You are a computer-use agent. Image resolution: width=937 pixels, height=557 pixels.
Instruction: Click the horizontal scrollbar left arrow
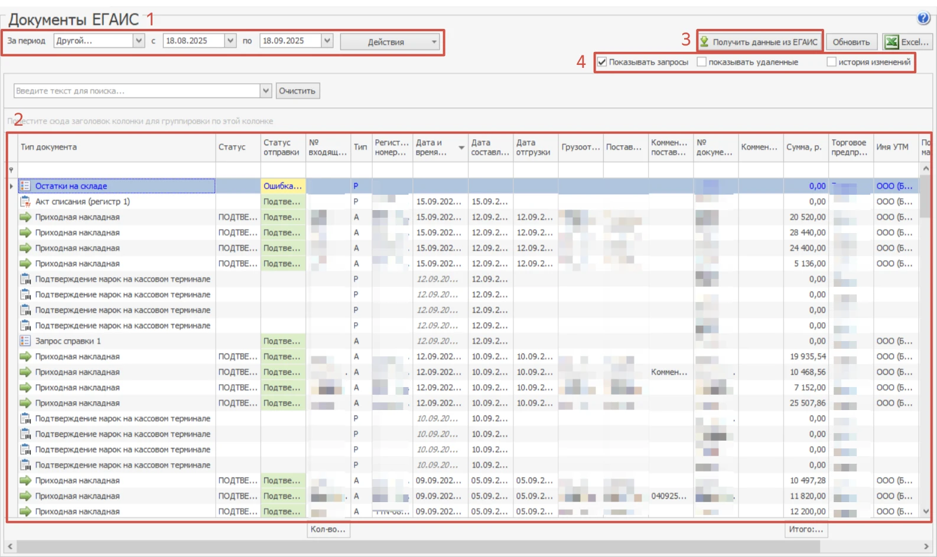coord(10,546)
